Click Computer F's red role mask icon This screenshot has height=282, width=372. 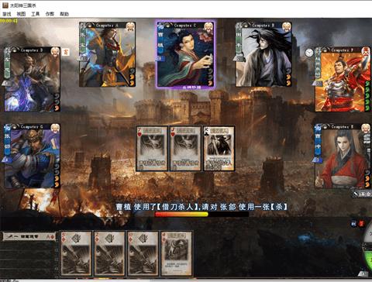pos(366,52)
